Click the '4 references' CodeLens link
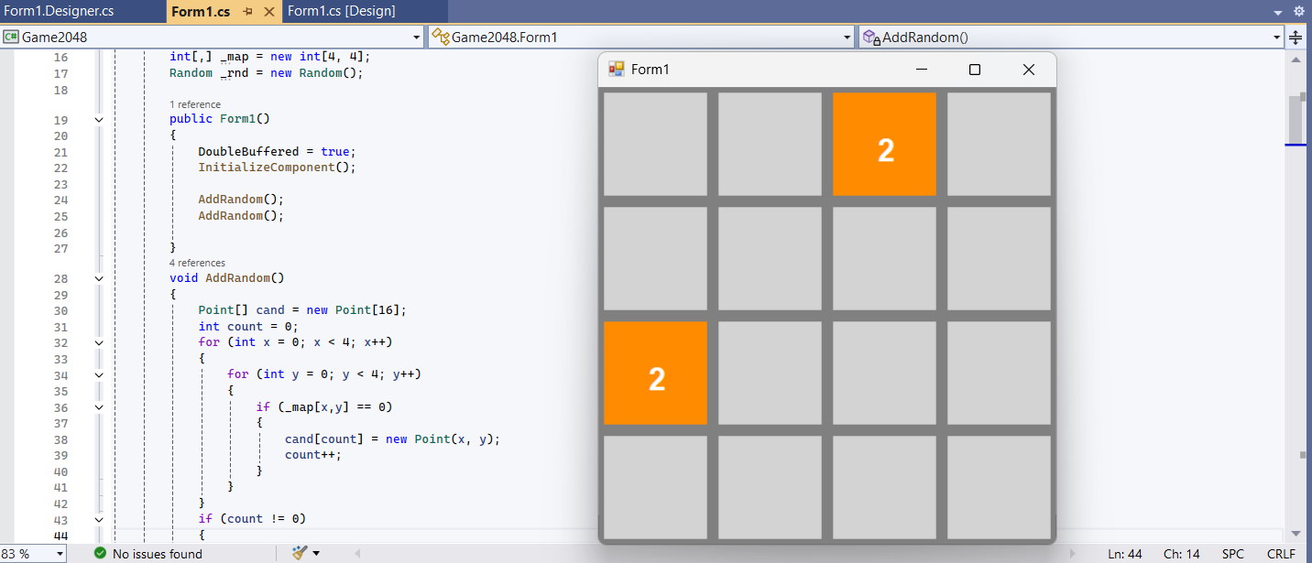Viewport: 1312px width, 563px height. point(197,263)
